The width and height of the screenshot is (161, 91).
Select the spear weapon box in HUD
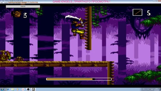click(x=137, y=12)
